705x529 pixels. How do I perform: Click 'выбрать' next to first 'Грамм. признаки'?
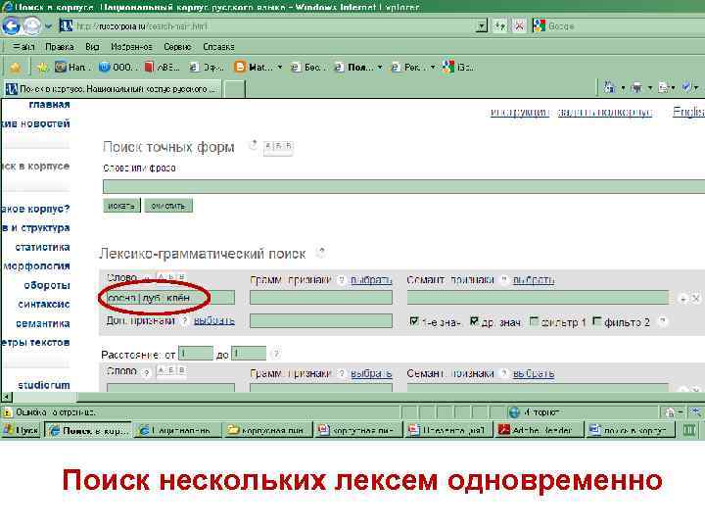pos(371,280)
